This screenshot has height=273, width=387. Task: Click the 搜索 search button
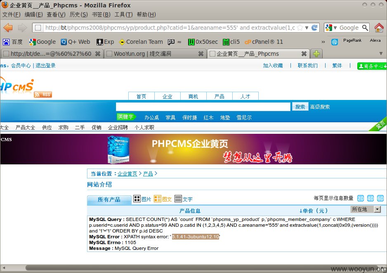pos(300,107)
